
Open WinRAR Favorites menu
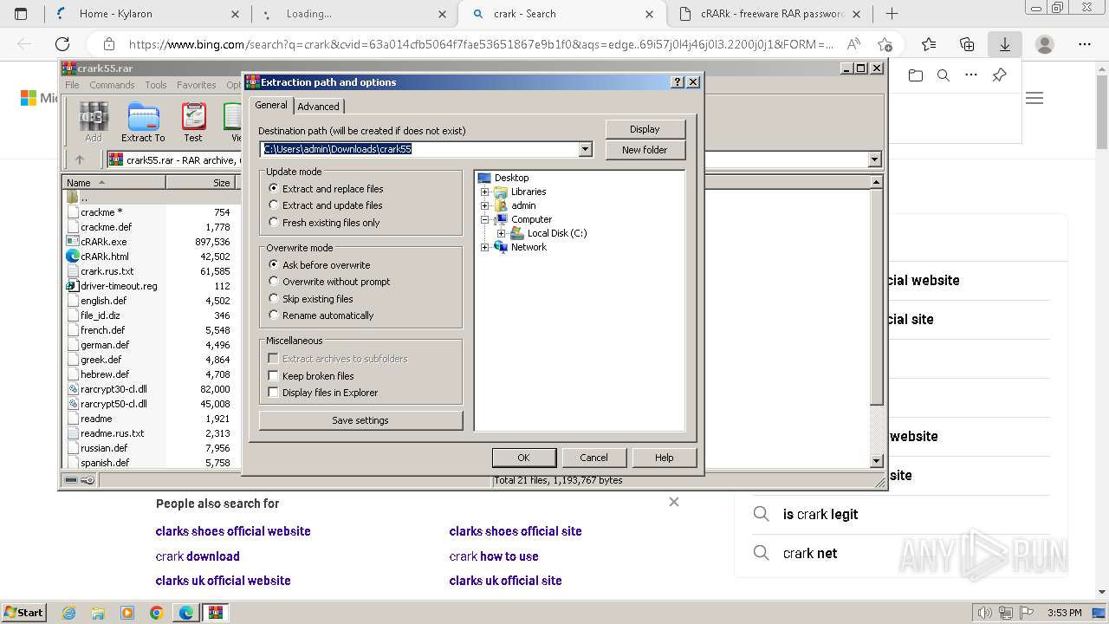pyautogui.click(x=197, y=85)
